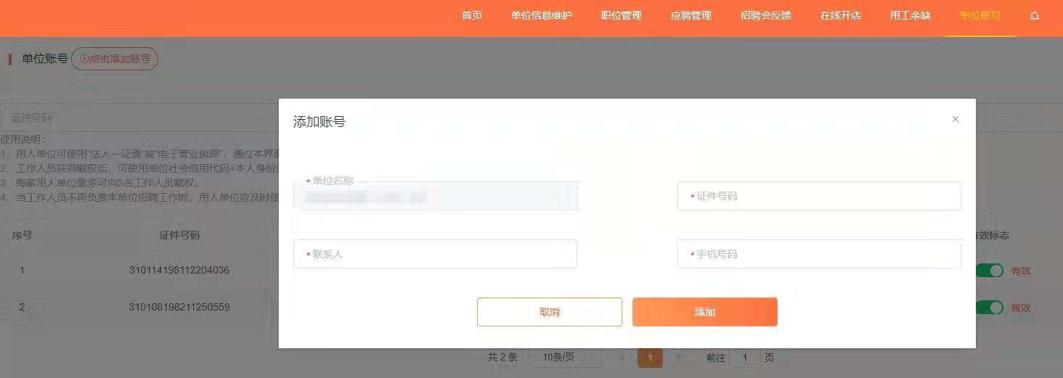Click the 手机号码 input field
Image resolution: width=1063 pixels, height=378 pixels.
tap(819, 254)
